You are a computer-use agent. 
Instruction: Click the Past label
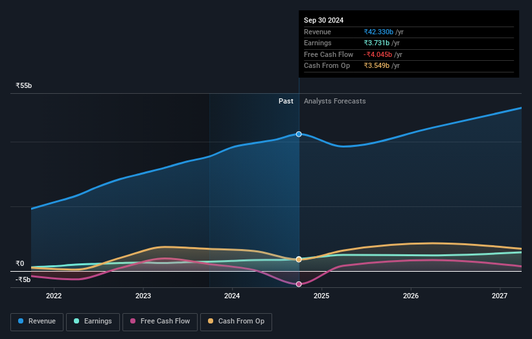pos(286,101)
